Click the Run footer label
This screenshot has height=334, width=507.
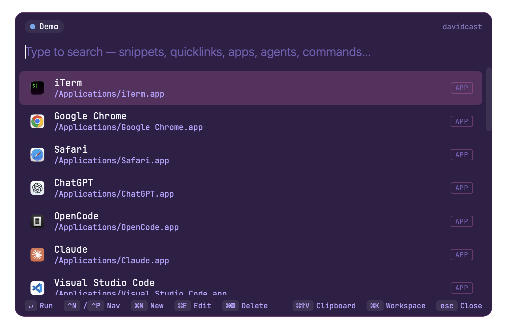pos(46,306)
